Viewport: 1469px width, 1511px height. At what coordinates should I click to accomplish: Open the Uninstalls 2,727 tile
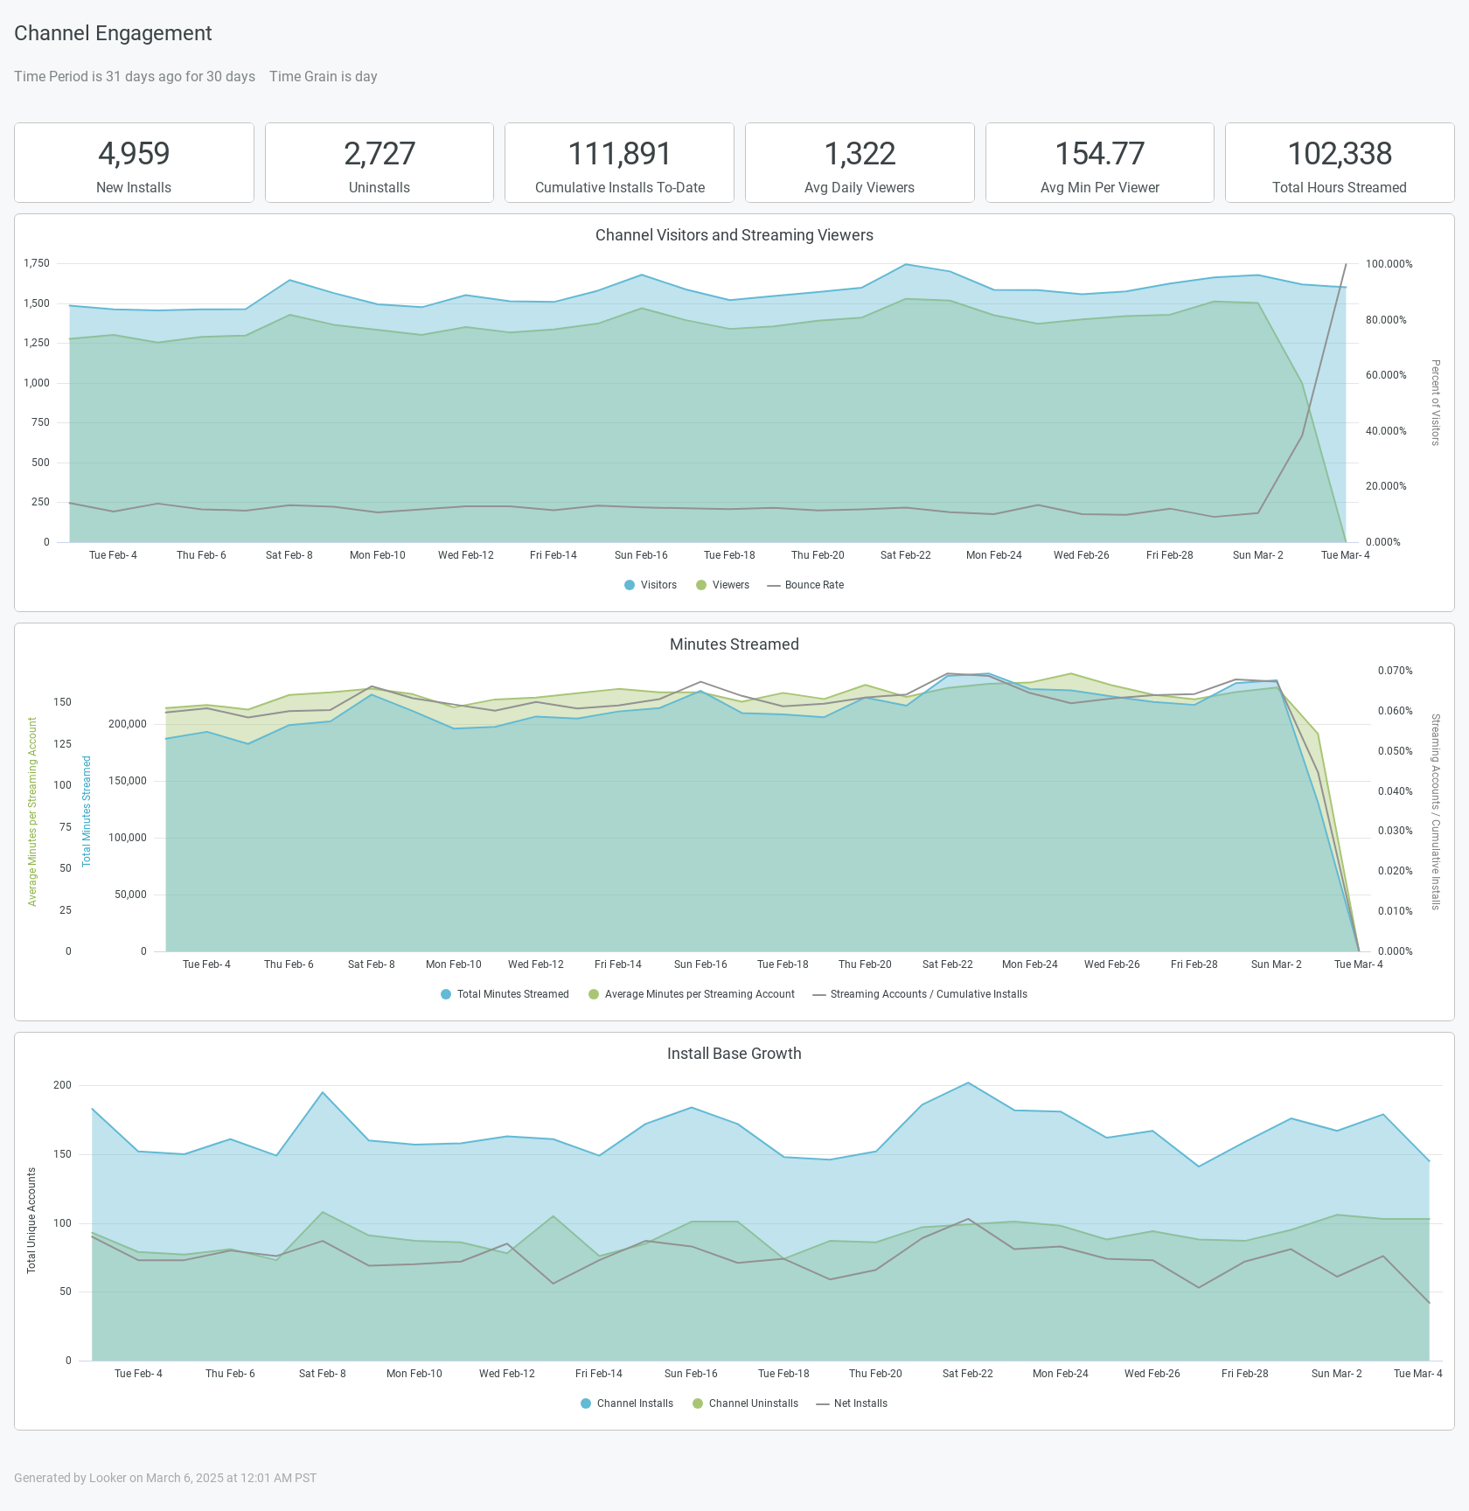point(379,163)
